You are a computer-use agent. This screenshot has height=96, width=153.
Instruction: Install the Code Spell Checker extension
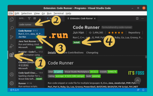click(39, 79)
